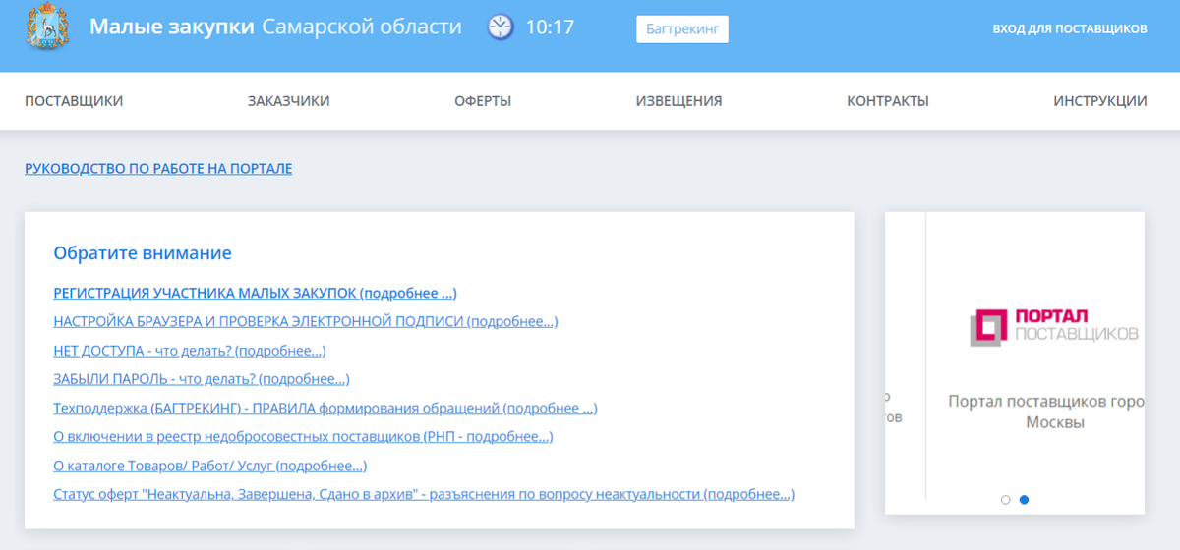Click ЗАБЫЛИ ПАРОЛЬ - что делать? link

point(202,379)
